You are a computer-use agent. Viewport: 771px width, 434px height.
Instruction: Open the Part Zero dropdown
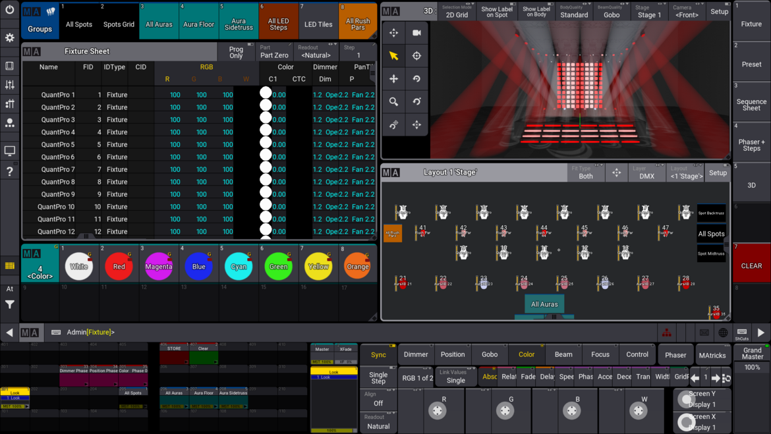(x=274, y=51)
